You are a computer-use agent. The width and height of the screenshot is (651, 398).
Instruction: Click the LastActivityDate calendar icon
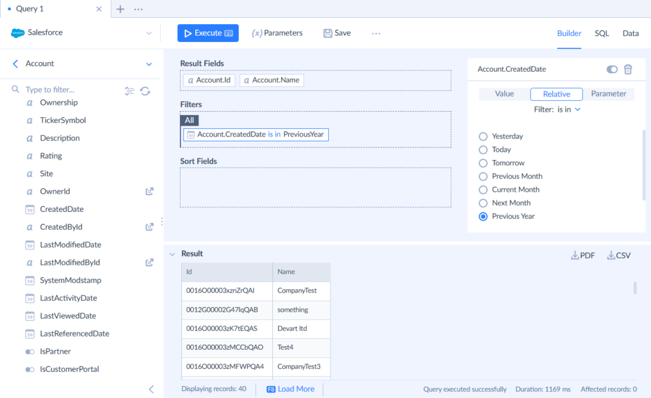tap(30, 298)
